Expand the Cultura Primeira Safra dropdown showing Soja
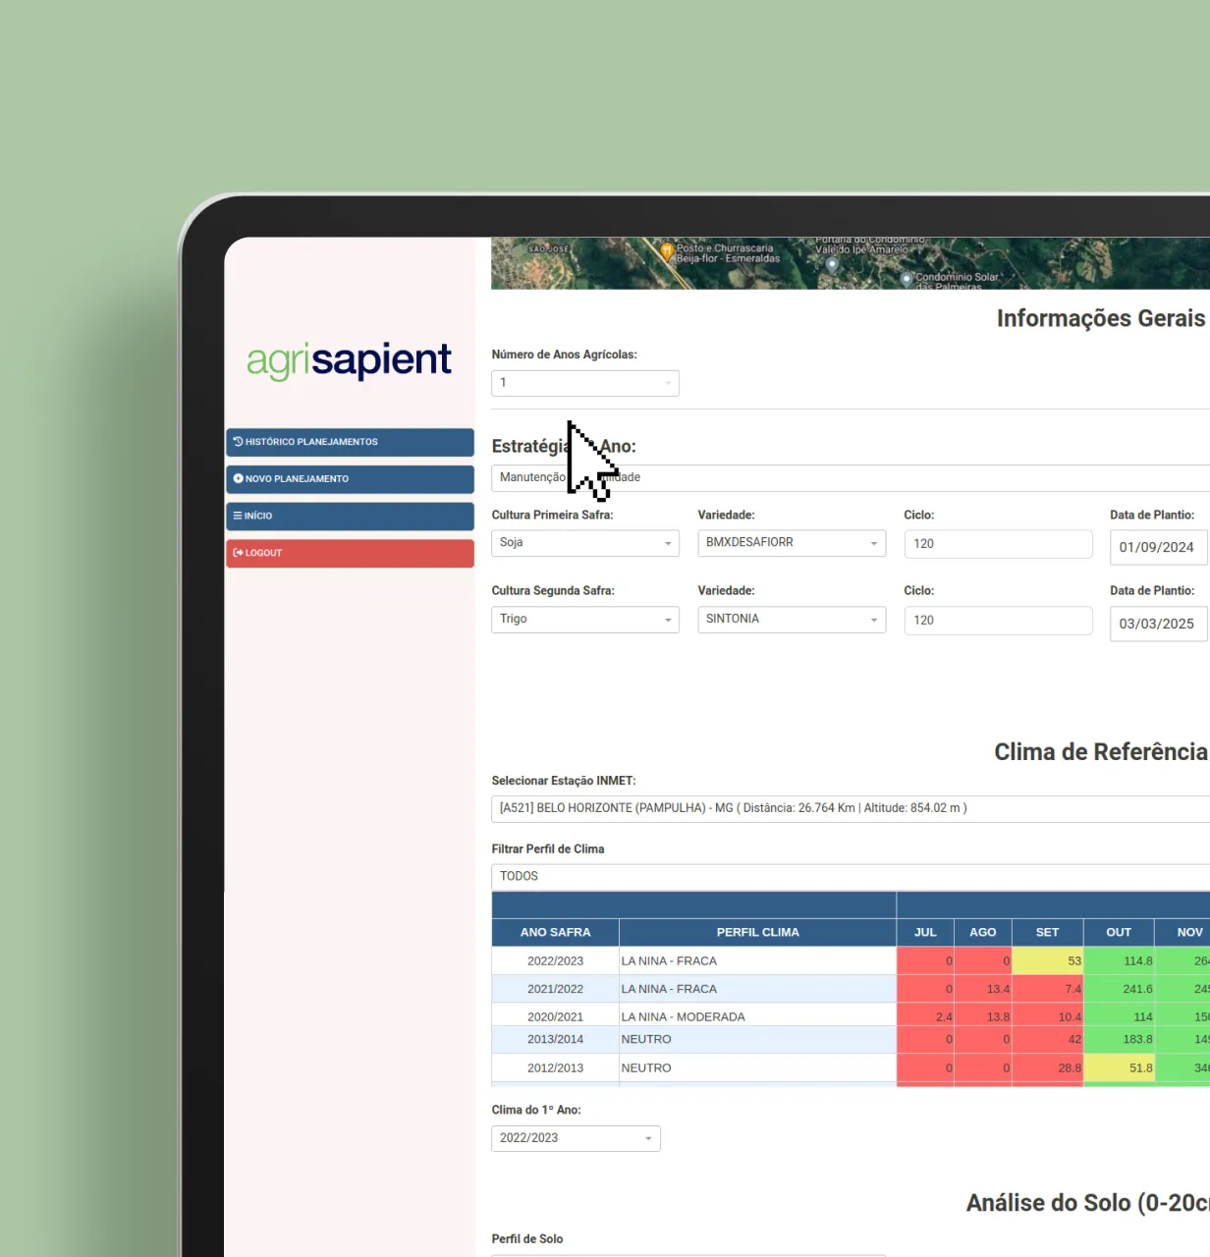Viewport: 1210px width, 1257px height. pos(584,543)
